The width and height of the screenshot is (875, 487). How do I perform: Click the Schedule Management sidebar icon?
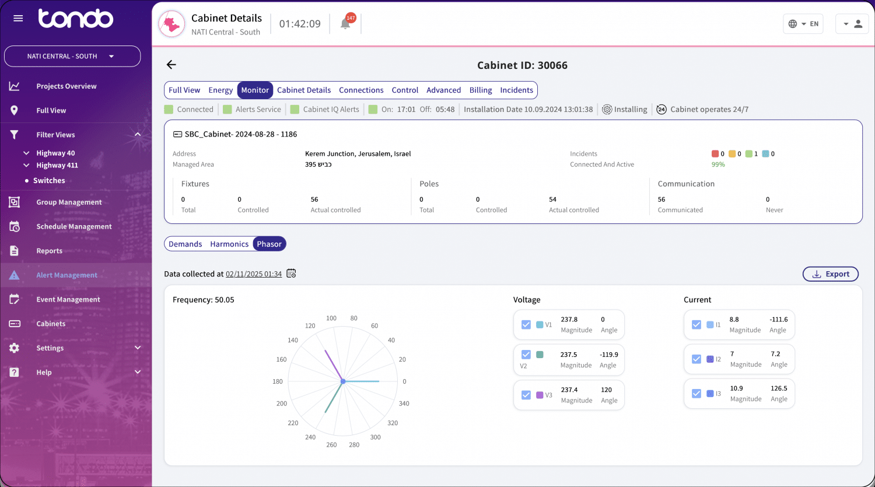pyautogui.click(x=15, y=226)
